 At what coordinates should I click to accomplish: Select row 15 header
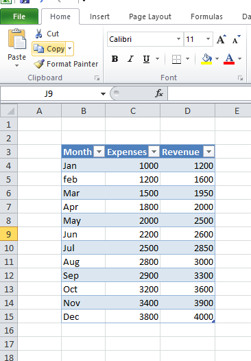pos(9,316)
